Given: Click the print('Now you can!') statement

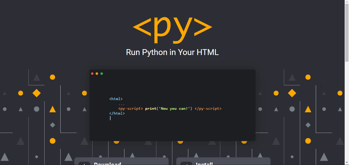Looking at the screenshot, I should coord(168,108).
